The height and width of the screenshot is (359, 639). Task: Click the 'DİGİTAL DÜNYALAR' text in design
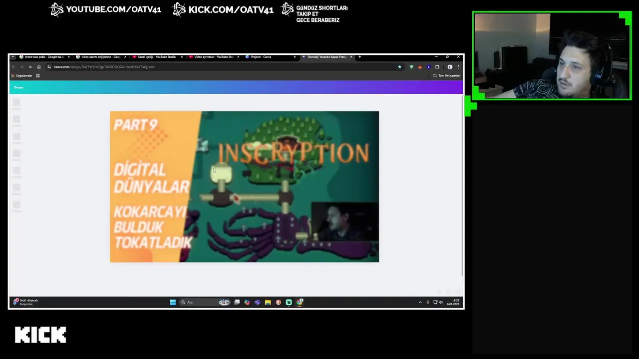[x=151, y=178]
